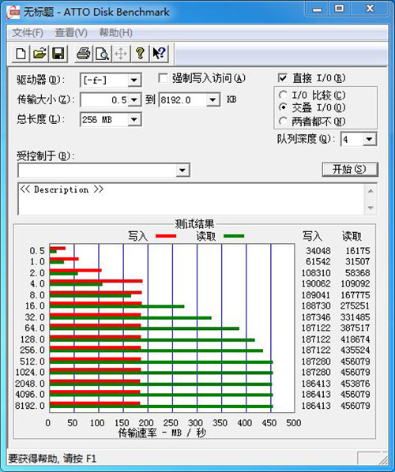Select the I/O 比较(C) radio button
The image size is (395, 472).
click(x=283, y=95)
